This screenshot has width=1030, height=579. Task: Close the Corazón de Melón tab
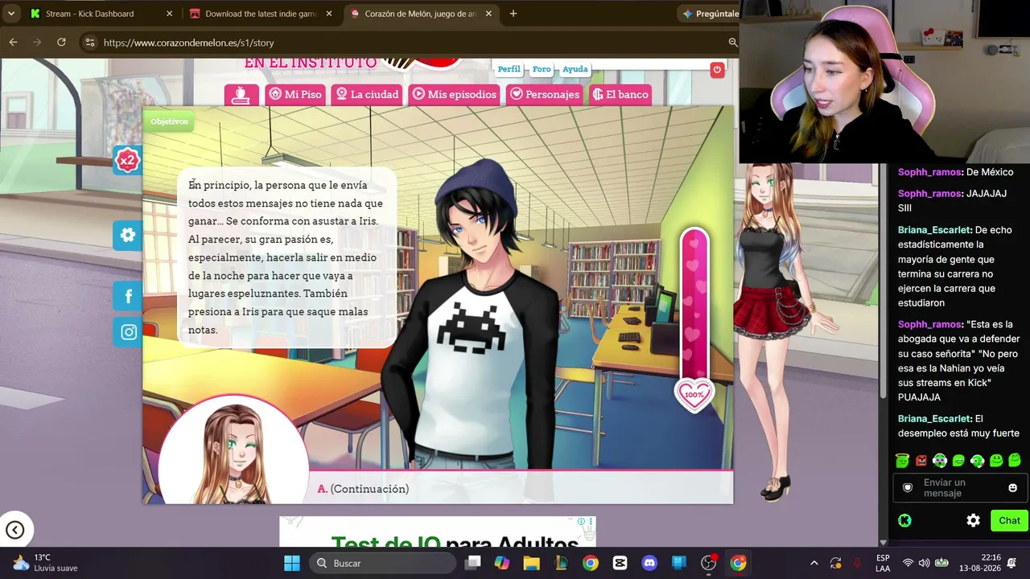[x=488, y=14]
